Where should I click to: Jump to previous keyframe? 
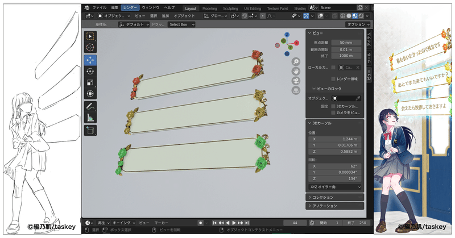tap(221, 223)
